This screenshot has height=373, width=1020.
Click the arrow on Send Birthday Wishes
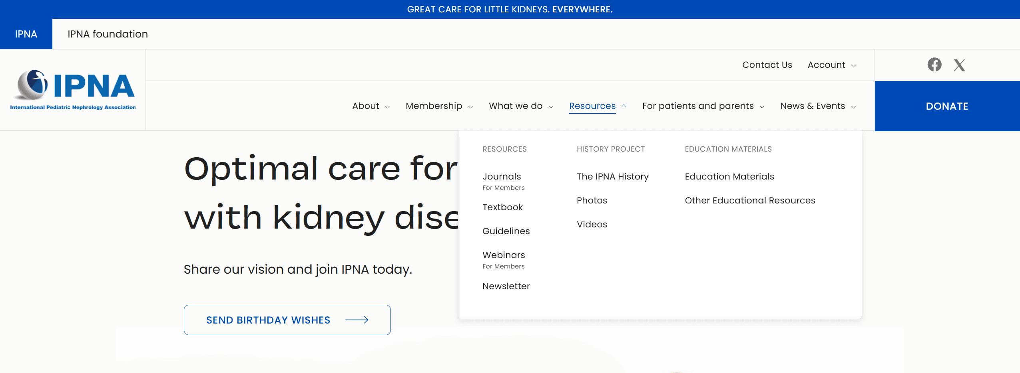pos(358,320)
